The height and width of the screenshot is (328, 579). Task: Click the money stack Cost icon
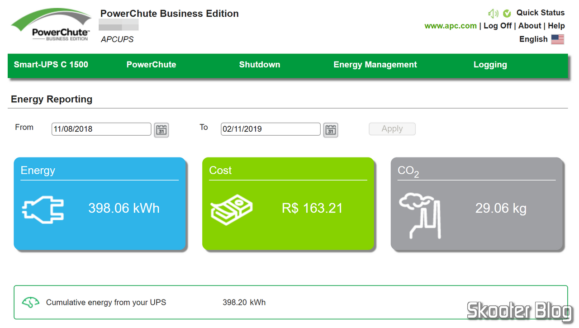tap(231, 209)
